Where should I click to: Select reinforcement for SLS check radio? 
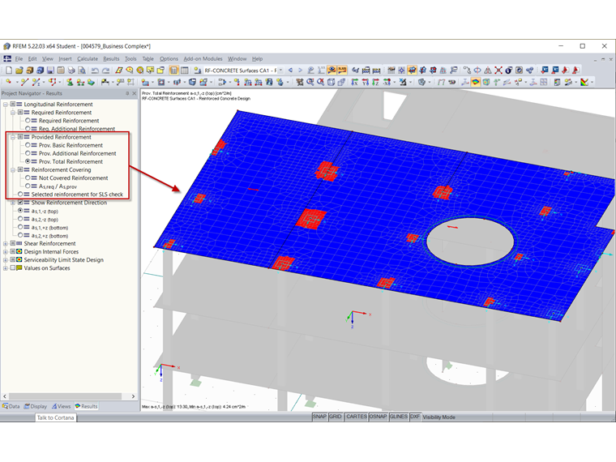click(x=20, y=194)
